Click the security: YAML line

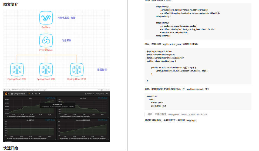pos(152,96)
